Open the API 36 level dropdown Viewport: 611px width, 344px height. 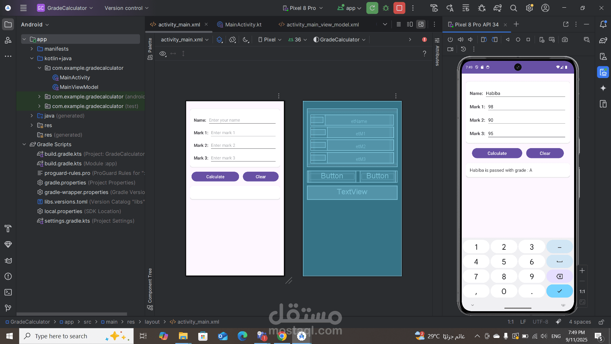[298, 39]
